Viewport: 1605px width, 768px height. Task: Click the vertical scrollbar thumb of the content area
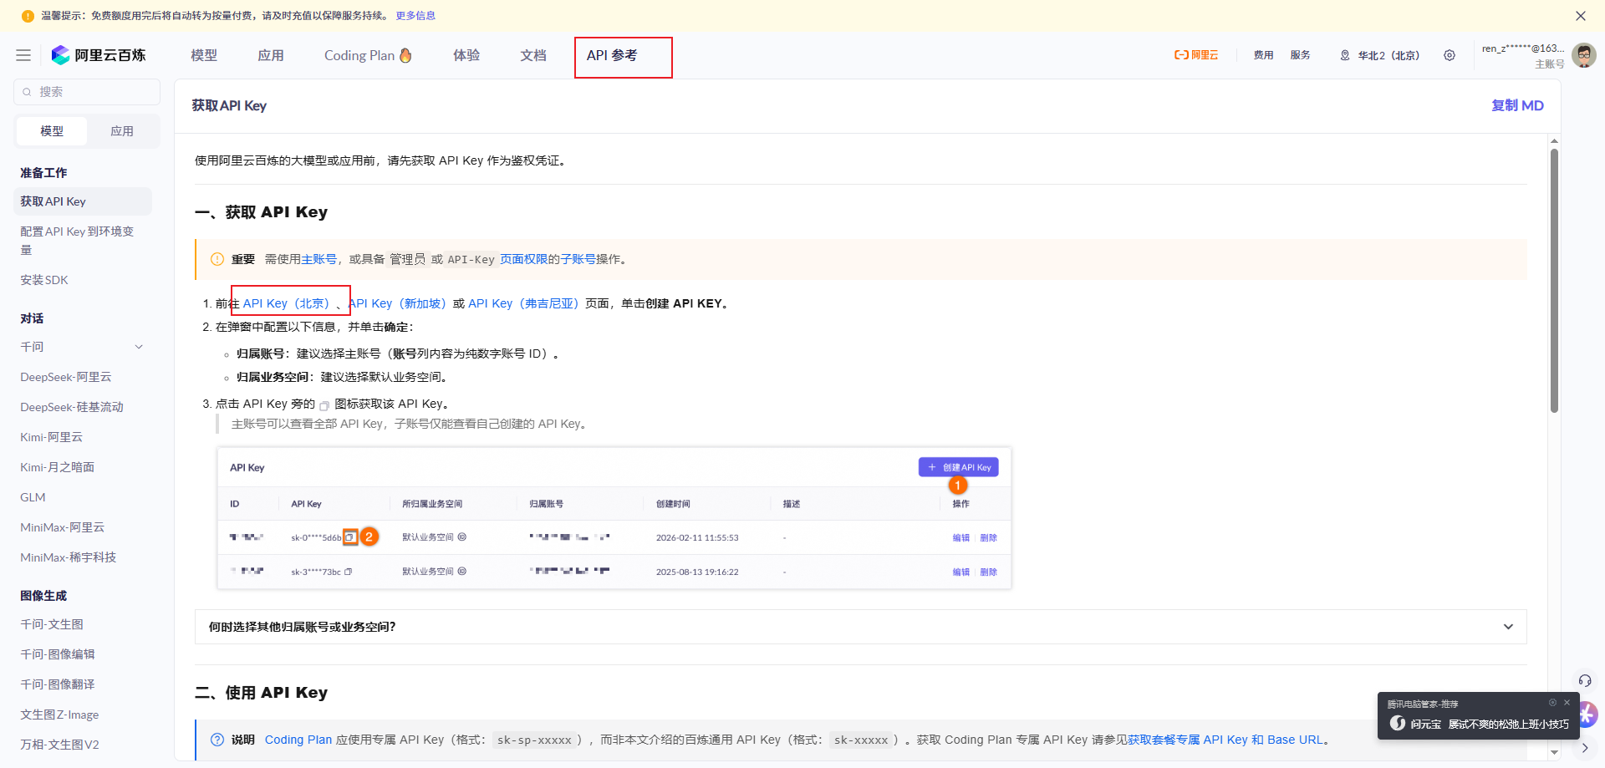tap(1554, 280)
